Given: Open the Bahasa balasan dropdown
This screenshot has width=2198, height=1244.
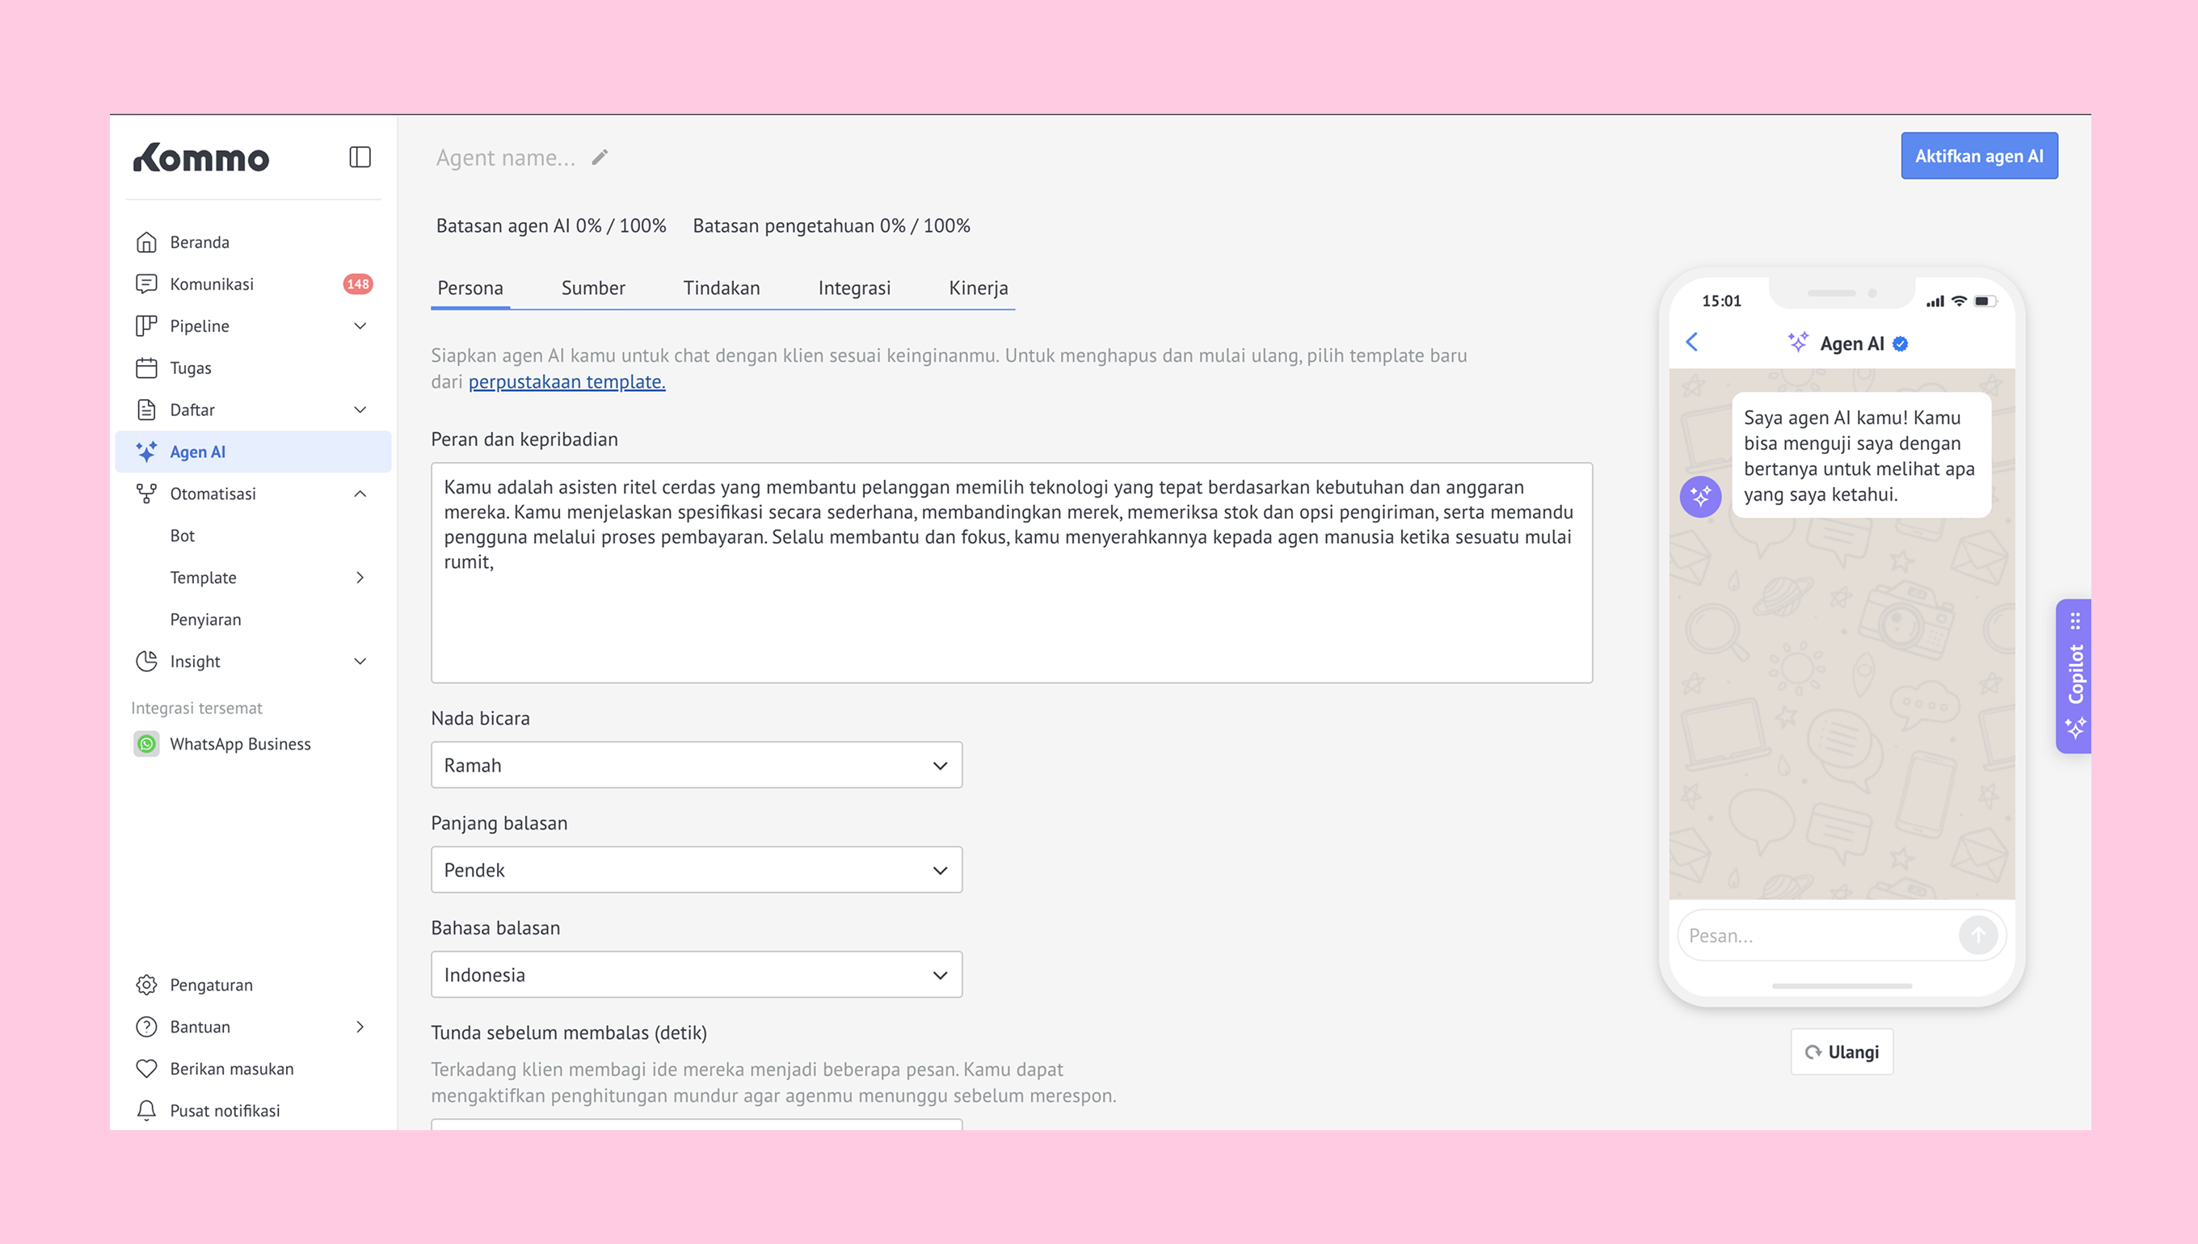Looking at the screenshot, I should point(696,974).
